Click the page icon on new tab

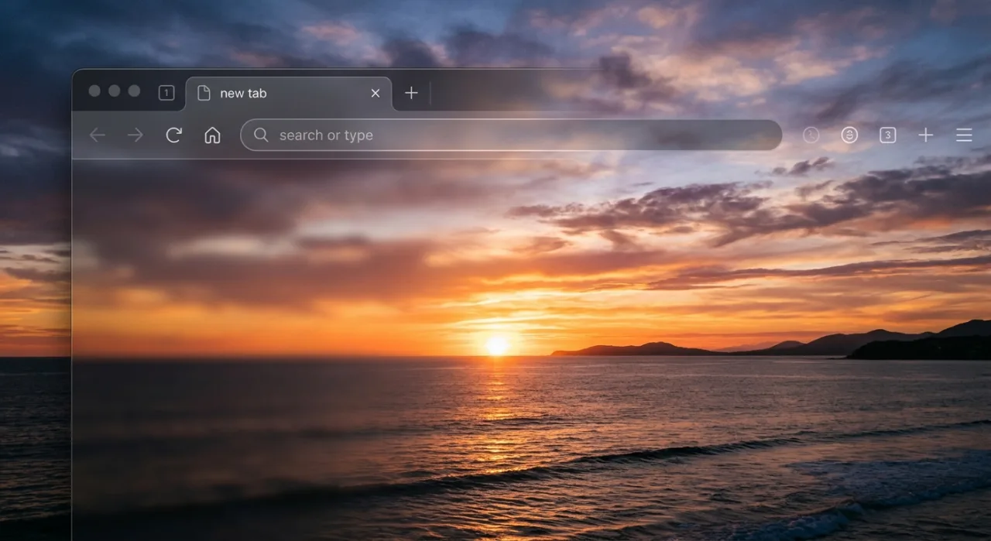204,93
